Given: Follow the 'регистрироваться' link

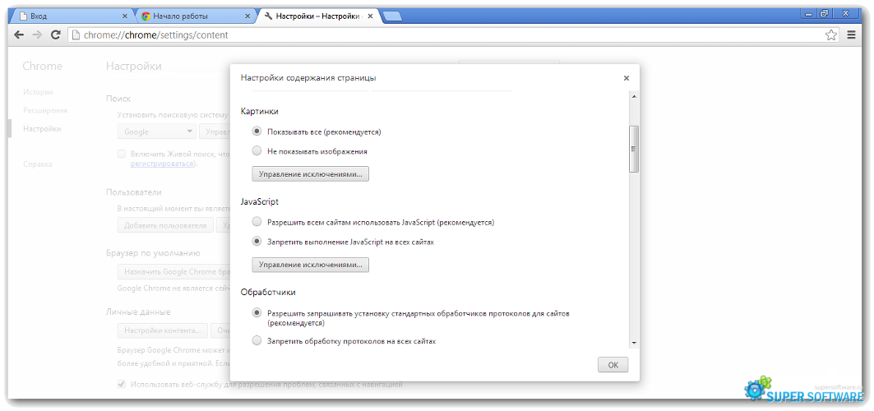Looking at the screenshot, I should click(x=162, y=164).
